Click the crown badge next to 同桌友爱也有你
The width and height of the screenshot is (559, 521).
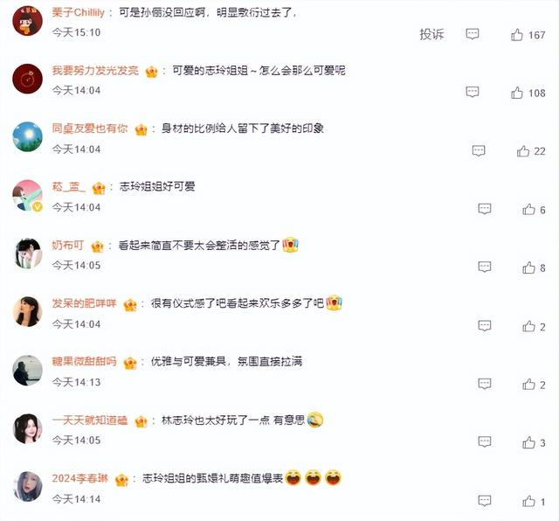141,129
